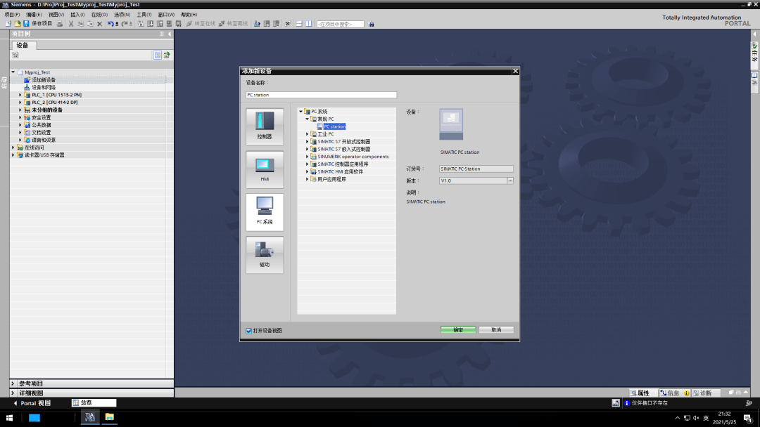
Task: Open the 工具(T) menu
Action: tap(144, 15)
